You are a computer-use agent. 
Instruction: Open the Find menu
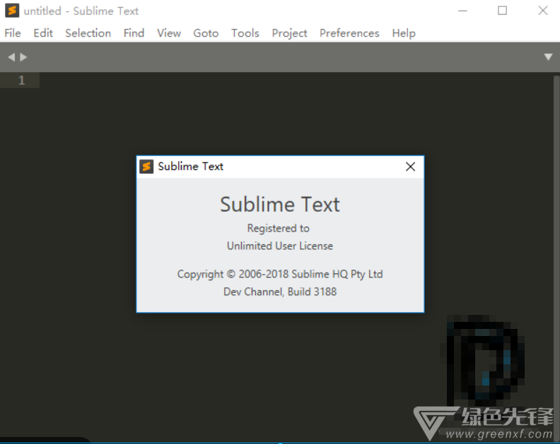pos(134,33)
